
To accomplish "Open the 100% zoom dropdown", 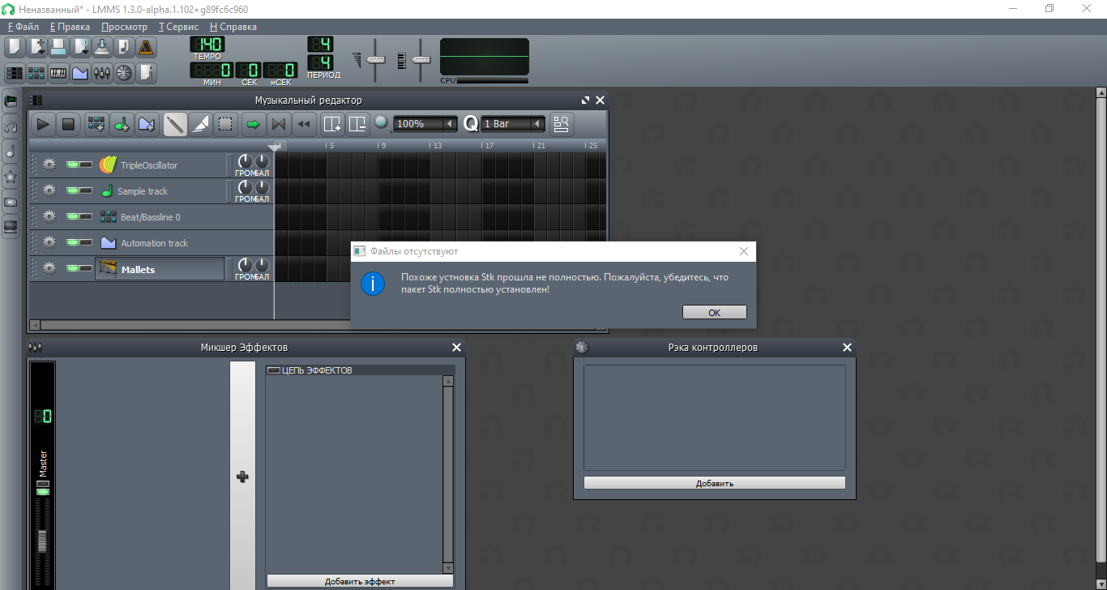I will point(426,124).
